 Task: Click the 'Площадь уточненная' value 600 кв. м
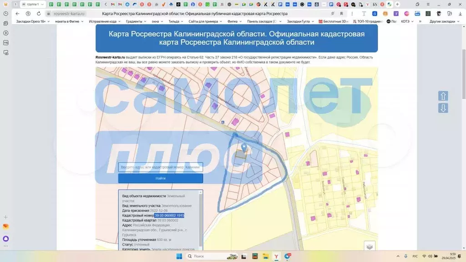click(x=164, y=240)
